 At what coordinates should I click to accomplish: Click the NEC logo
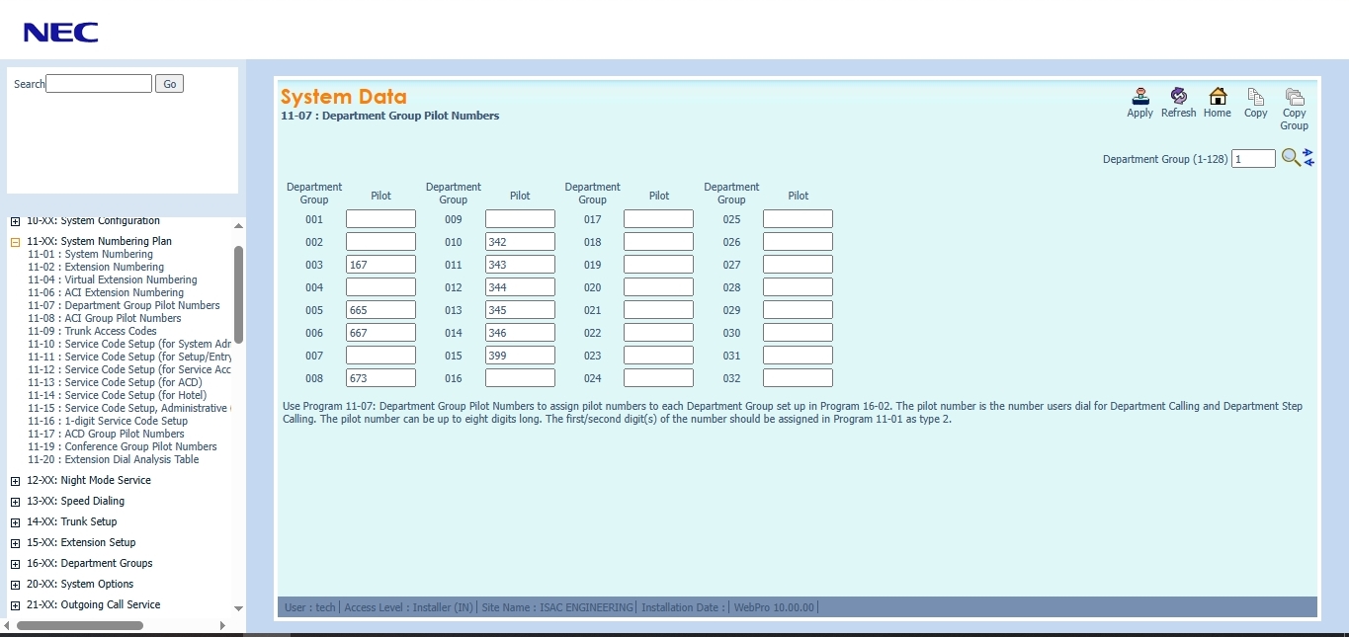[x=61, y=33]
